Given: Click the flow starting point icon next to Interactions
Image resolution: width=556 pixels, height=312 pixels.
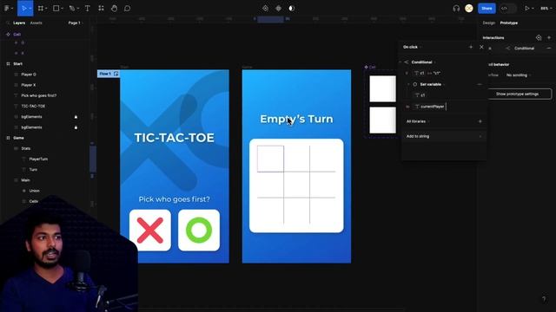Looking at the screenshot, I should (x=539, y=37).
